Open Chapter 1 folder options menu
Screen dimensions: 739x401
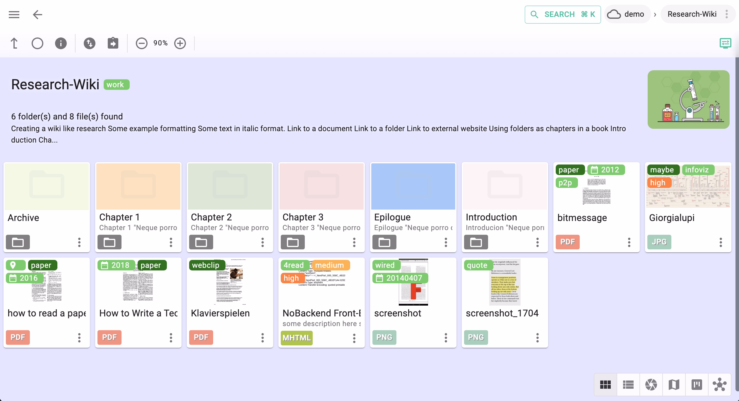(x=171, y=242)
